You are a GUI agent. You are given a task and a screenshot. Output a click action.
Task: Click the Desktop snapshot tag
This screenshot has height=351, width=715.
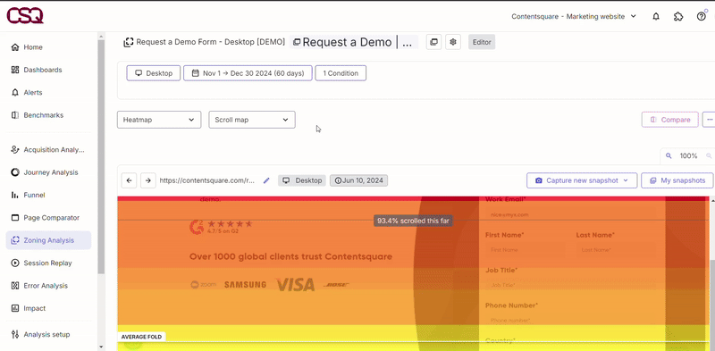point(302,180)
